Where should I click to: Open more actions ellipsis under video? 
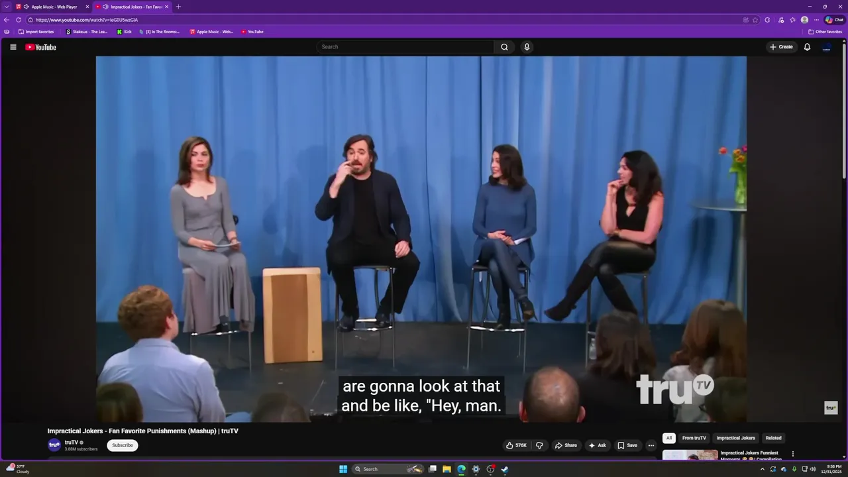coord(651,445)
